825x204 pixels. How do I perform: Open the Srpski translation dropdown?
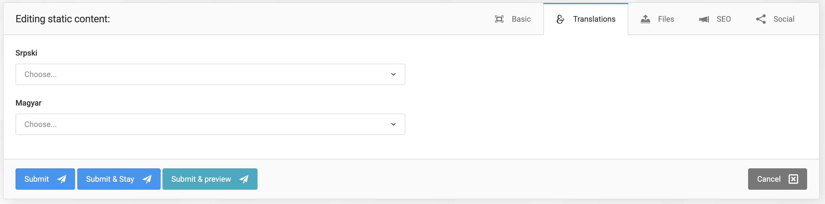tap(205, 75)
